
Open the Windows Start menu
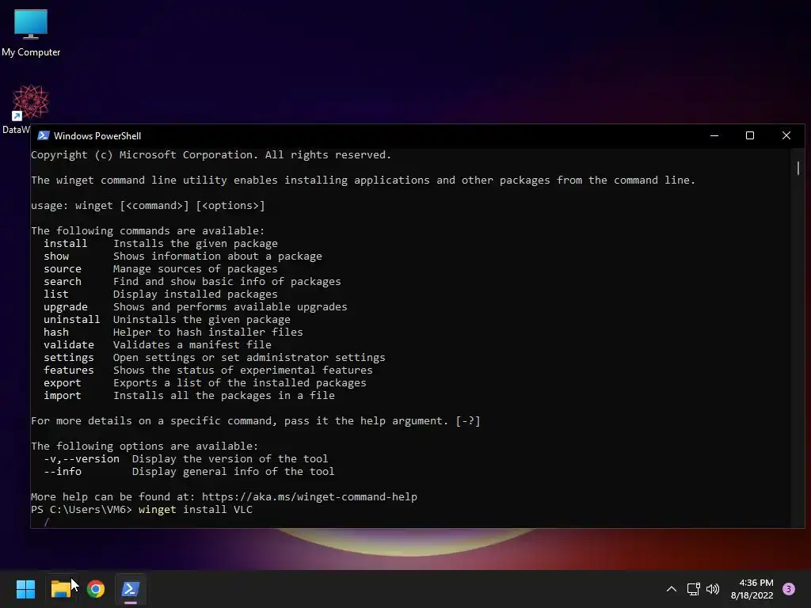pos(25,589)
